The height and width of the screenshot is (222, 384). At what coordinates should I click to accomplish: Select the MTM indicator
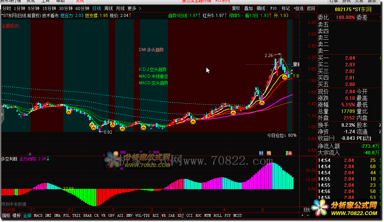pos(208,215)
